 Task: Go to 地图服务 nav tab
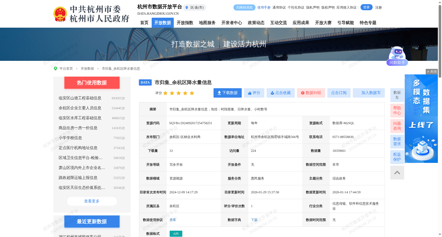click(x=207, y=23)
